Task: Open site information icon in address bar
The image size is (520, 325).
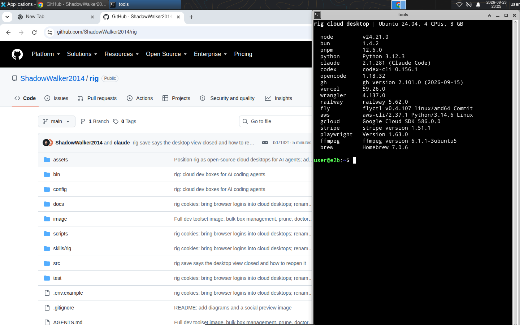Action: click(50, 32)
